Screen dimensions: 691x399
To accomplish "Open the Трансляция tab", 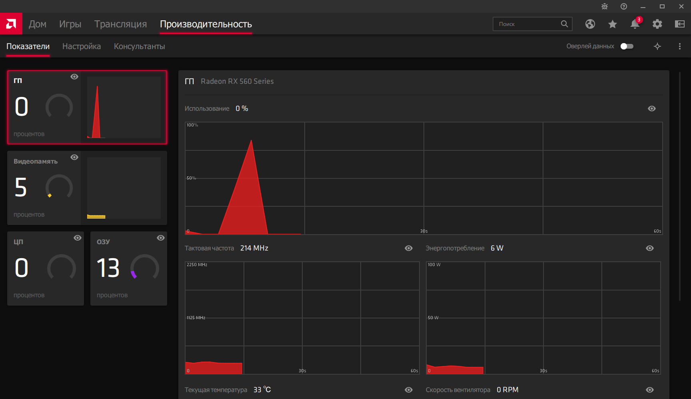I will 121,24.
